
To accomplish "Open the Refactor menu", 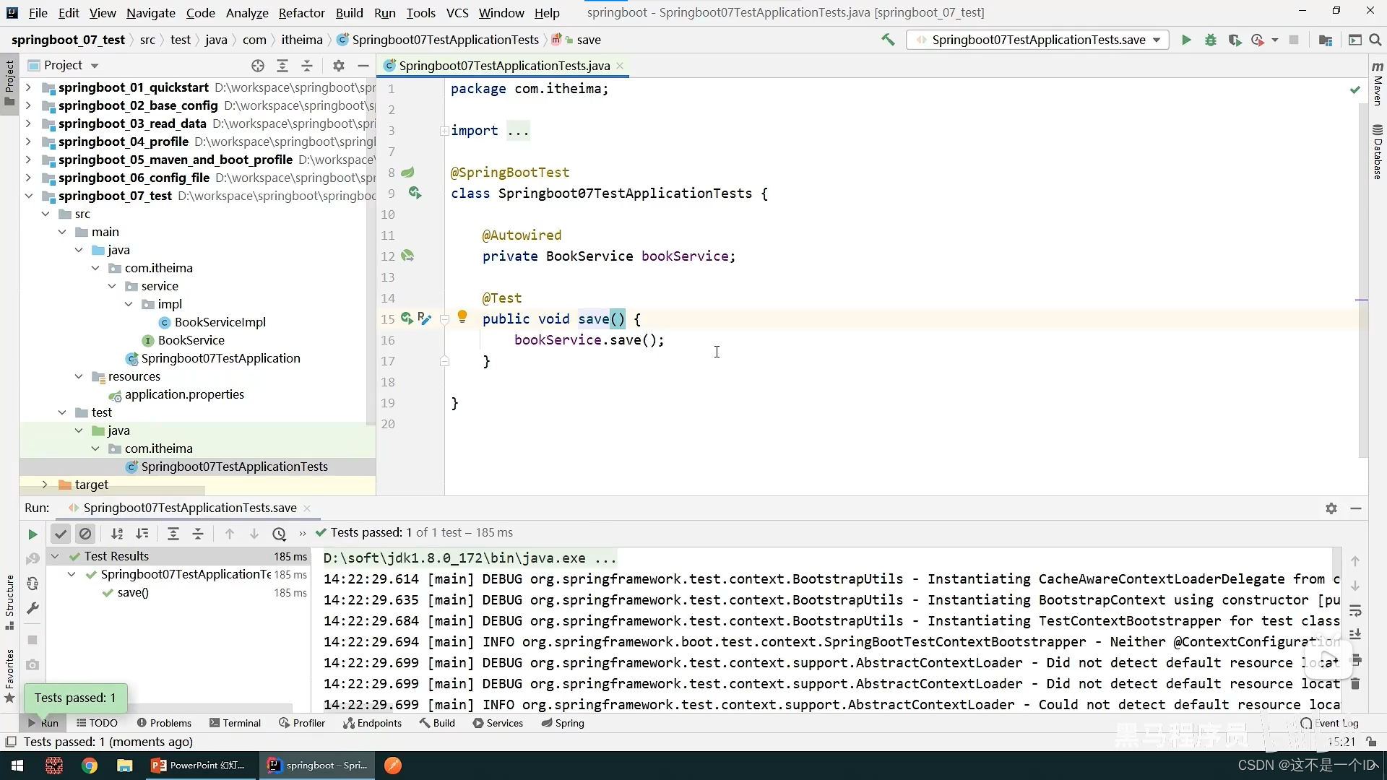I will click(301, 12).
